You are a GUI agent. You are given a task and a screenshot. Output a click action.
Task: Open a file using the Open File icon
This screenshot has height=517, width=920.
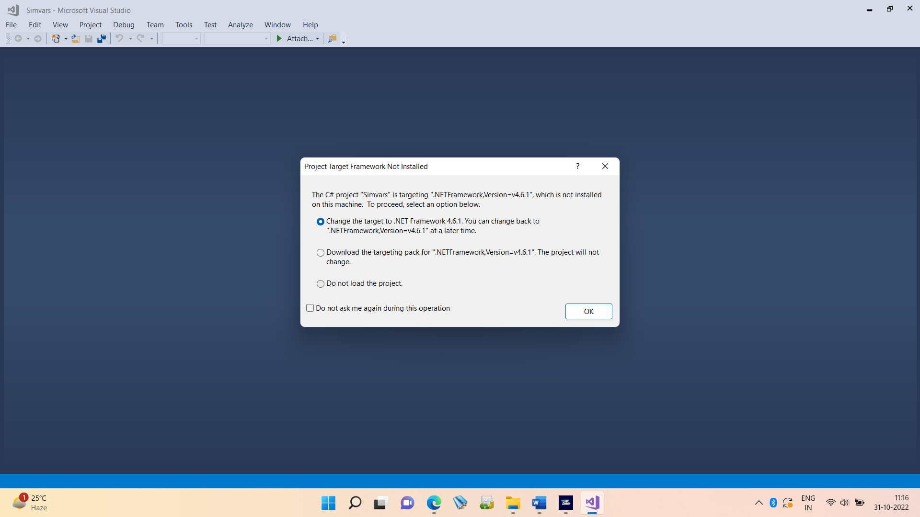(x=75, y=38)
